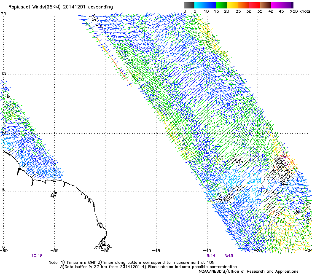This screenshot has width=312, height=274.
Task: Click the small island near 5N 55W
Action: tap(54, 194)
